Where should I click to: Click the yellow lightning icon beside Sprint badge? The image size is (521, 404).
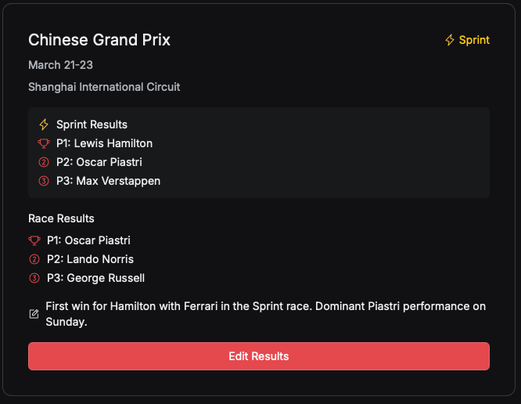(450, 40)
